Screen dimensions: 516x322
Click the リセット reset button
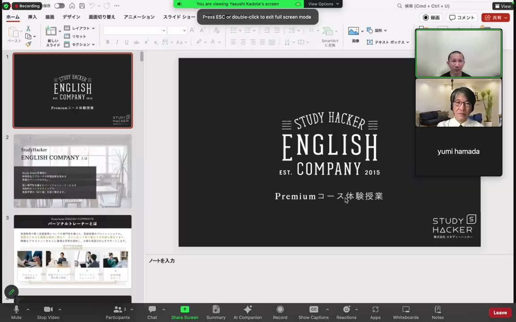coord(75,36)
